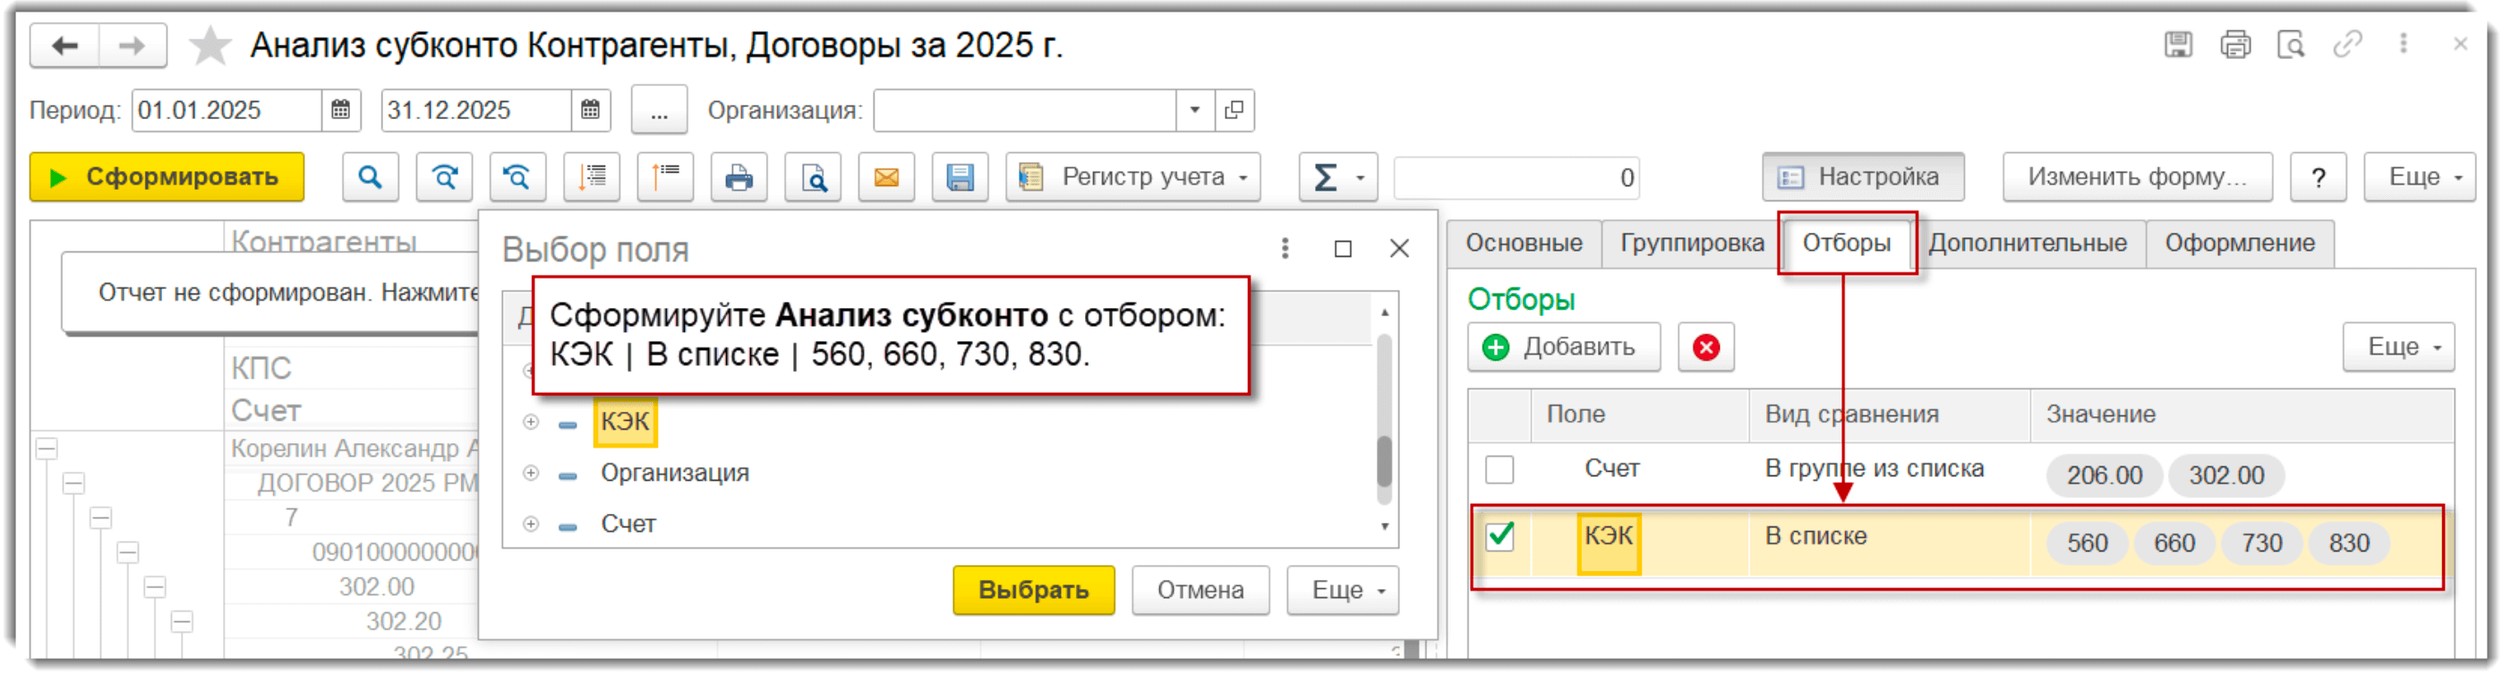
Task: Switch to the Группировка tab
Action: click(1692, 243)
